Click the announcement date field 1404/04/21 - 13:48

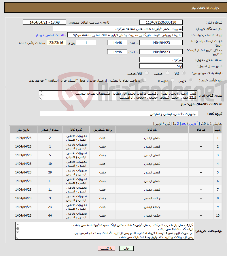(44, 22)
